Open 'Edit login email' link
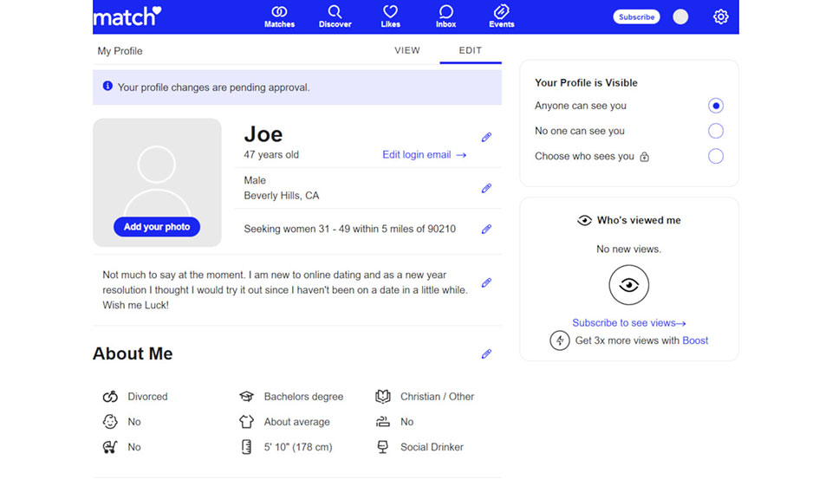832x486 pixels. (424, 155)
